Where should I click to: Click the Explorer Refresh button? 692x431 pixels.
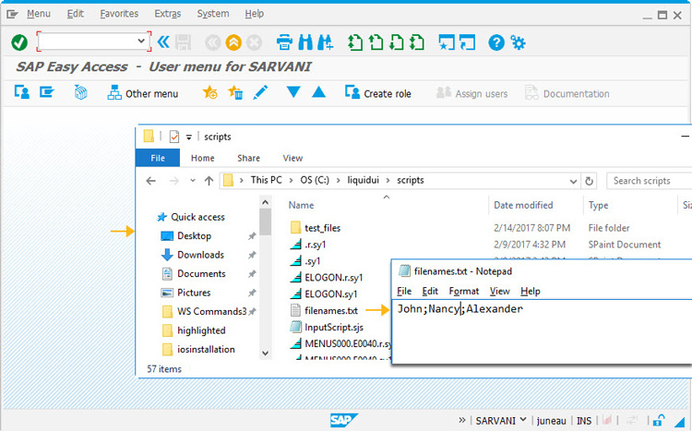point(589,181)
